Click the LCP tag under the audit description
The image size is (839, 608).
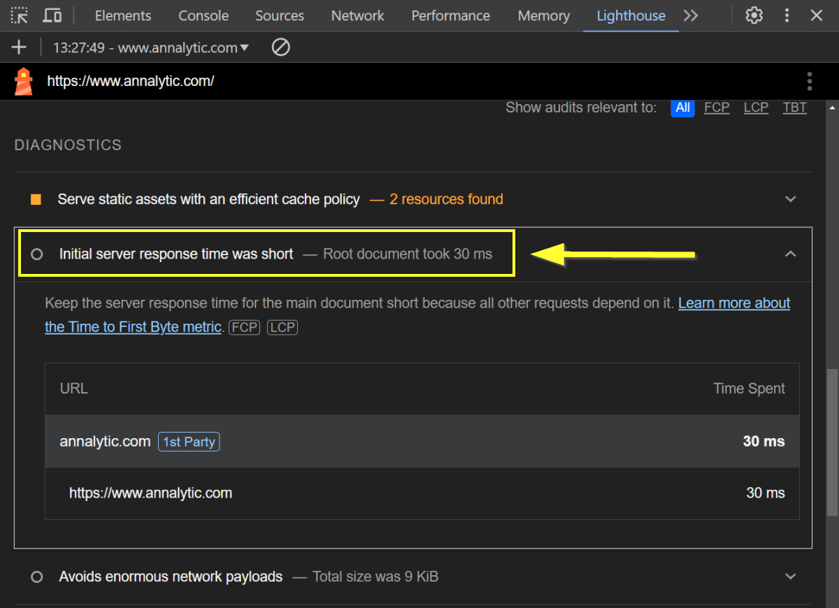pyautogui.click(x=282, y=327)
